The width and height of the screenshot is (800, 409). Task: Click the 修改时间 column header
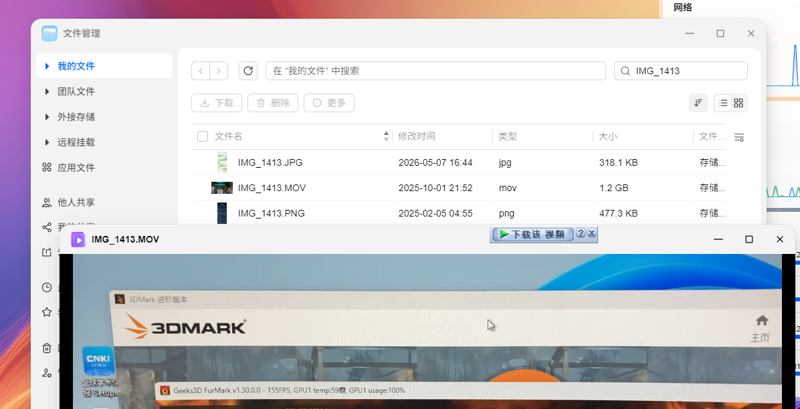(x=416, y=136)
